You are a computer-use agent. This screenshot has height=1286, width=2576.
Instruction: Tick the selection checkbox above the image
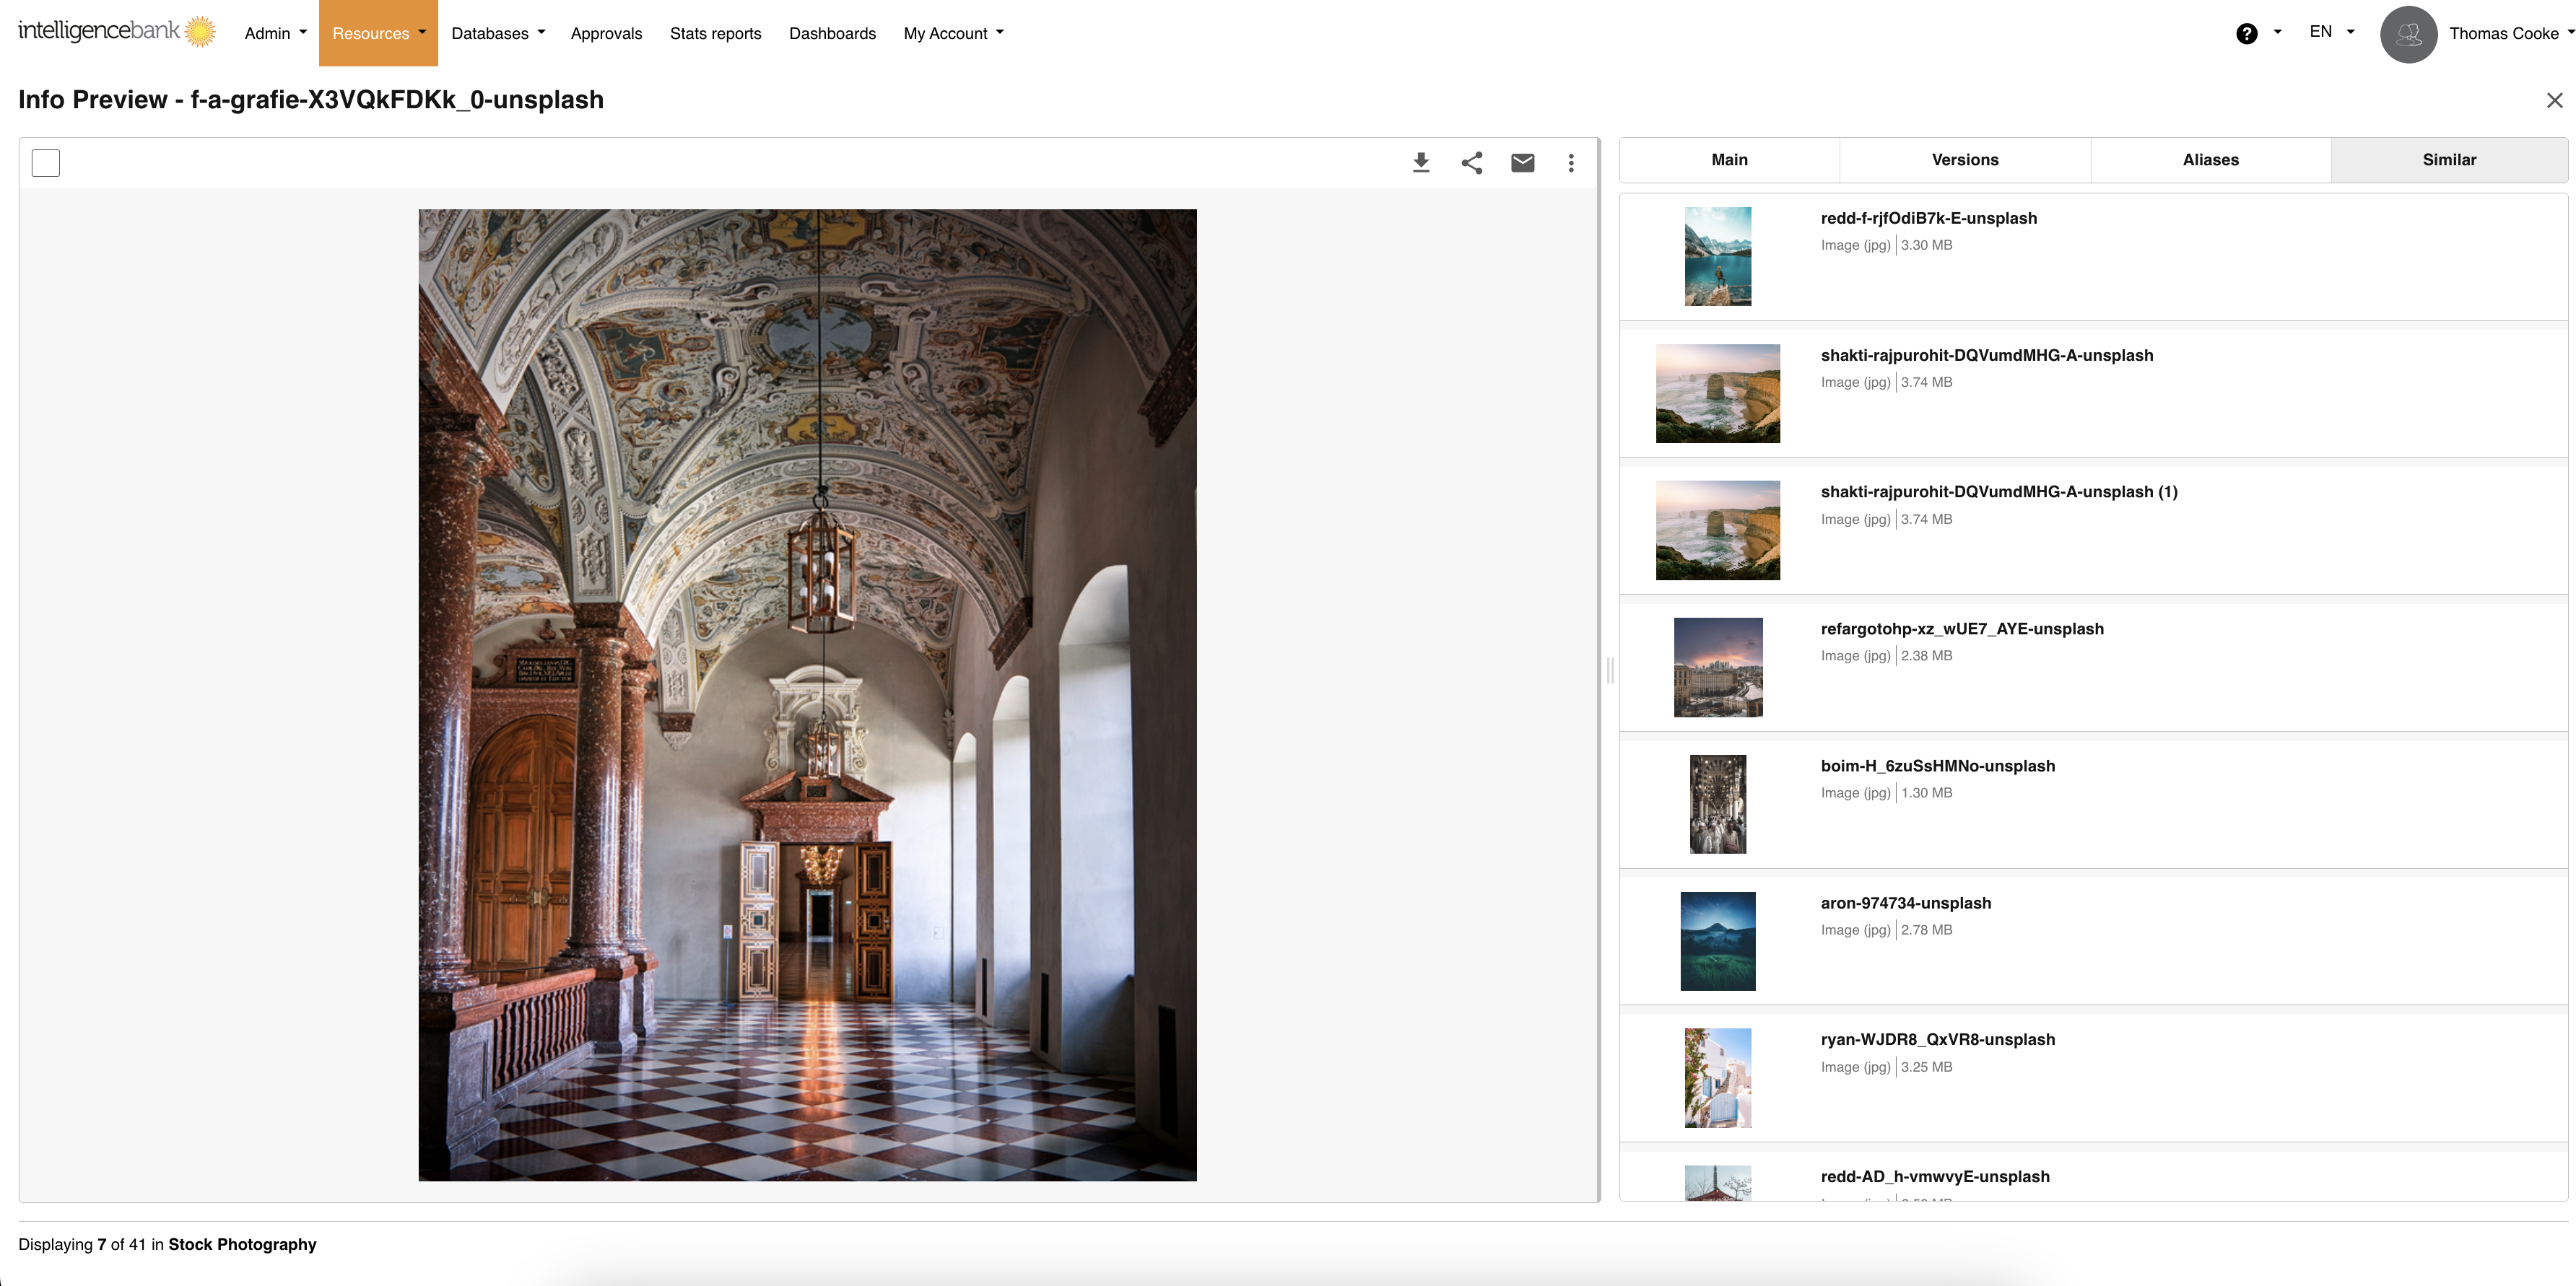(x=46, y=163)
